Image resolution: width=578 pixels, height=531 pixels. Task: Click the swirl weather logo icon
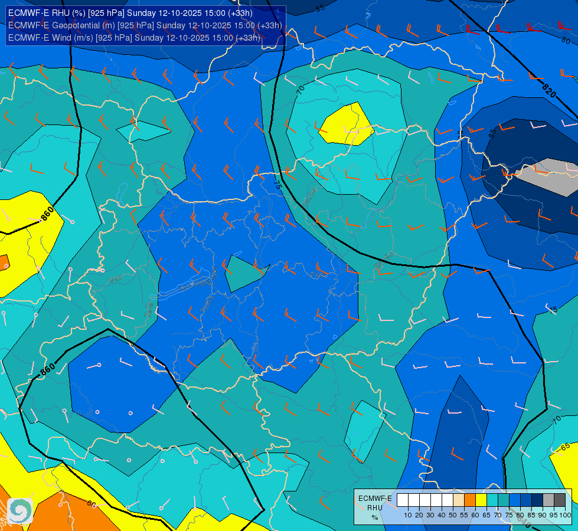(20, 511)
